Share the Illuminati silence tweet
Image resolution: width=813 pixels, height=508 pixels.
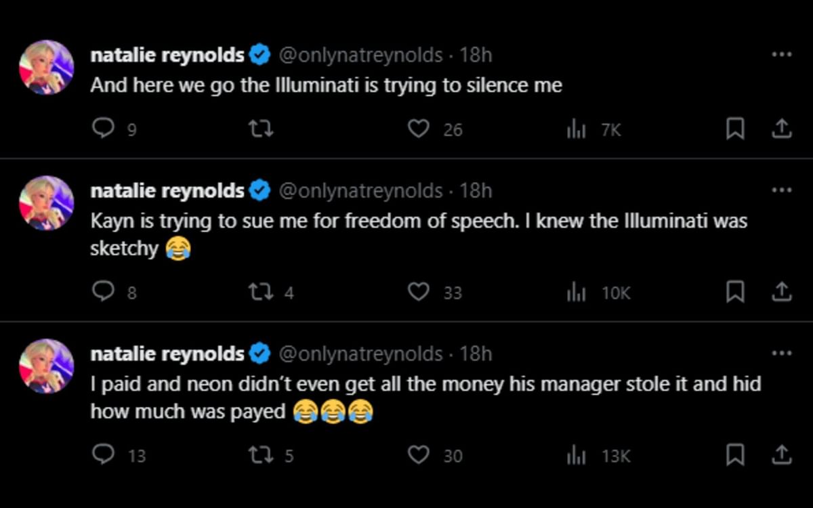pos(781,128)
